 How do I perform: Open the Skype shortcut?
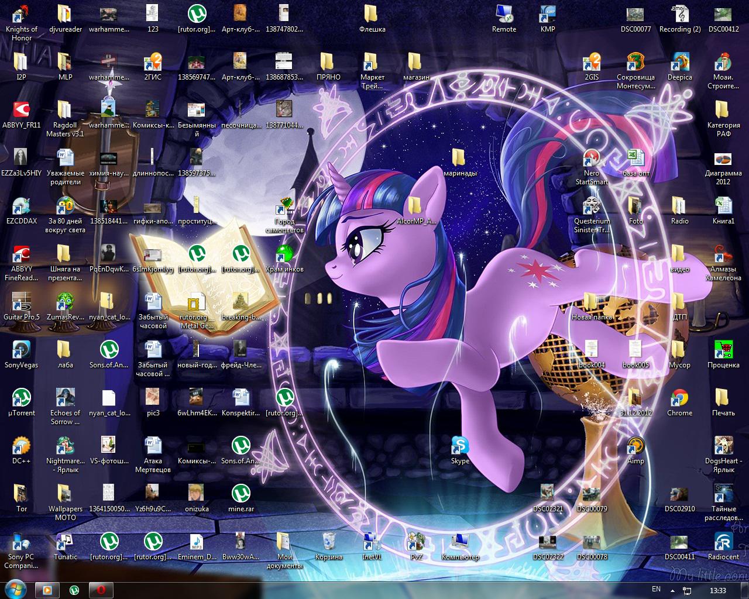click(460, 450)
